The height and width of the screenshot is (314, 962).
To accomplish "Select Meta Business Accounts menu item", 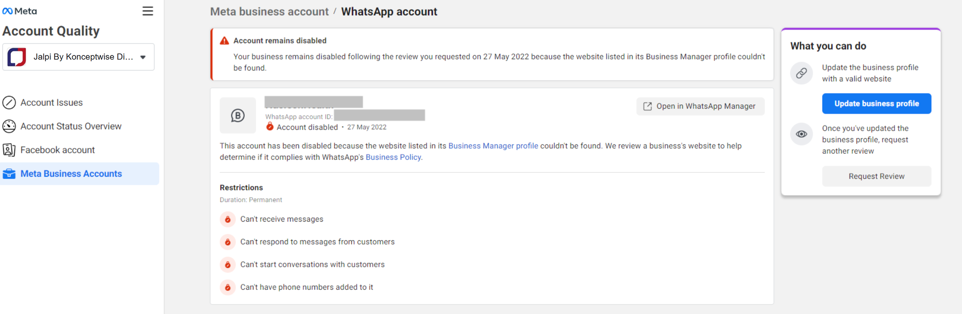I will tap(79, 174).
